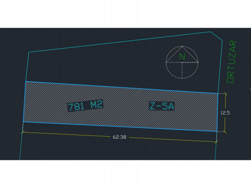Viewport: 251px width, 188px height.
Task: Click the 781 M2 area label
Action: [85, 105]
